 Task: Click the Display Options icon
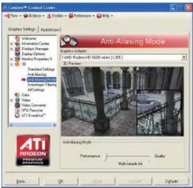pyautogui.click(x=18, y=54)
